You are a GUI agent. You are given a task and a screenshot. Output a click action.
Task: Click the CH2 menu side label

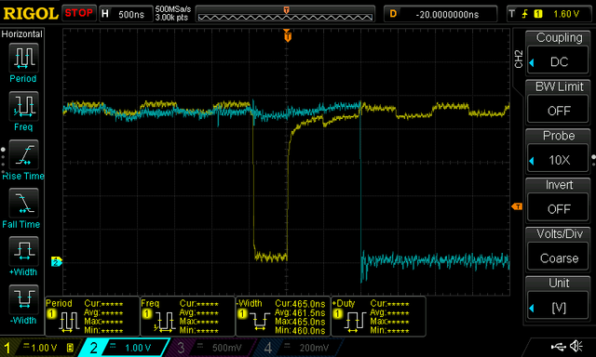(x=519, y=59)
